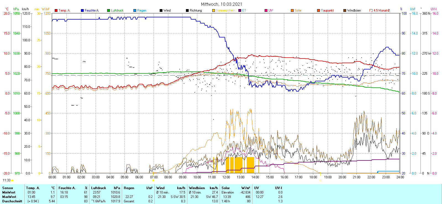Click the gust minimum value 27.4
The width and height of the screenshot is (442, 204).
[x=215, y=192]
